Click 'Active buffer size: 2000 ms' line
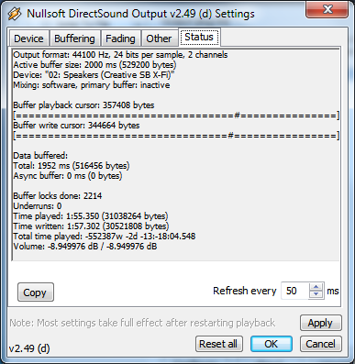 click(94, 65)
